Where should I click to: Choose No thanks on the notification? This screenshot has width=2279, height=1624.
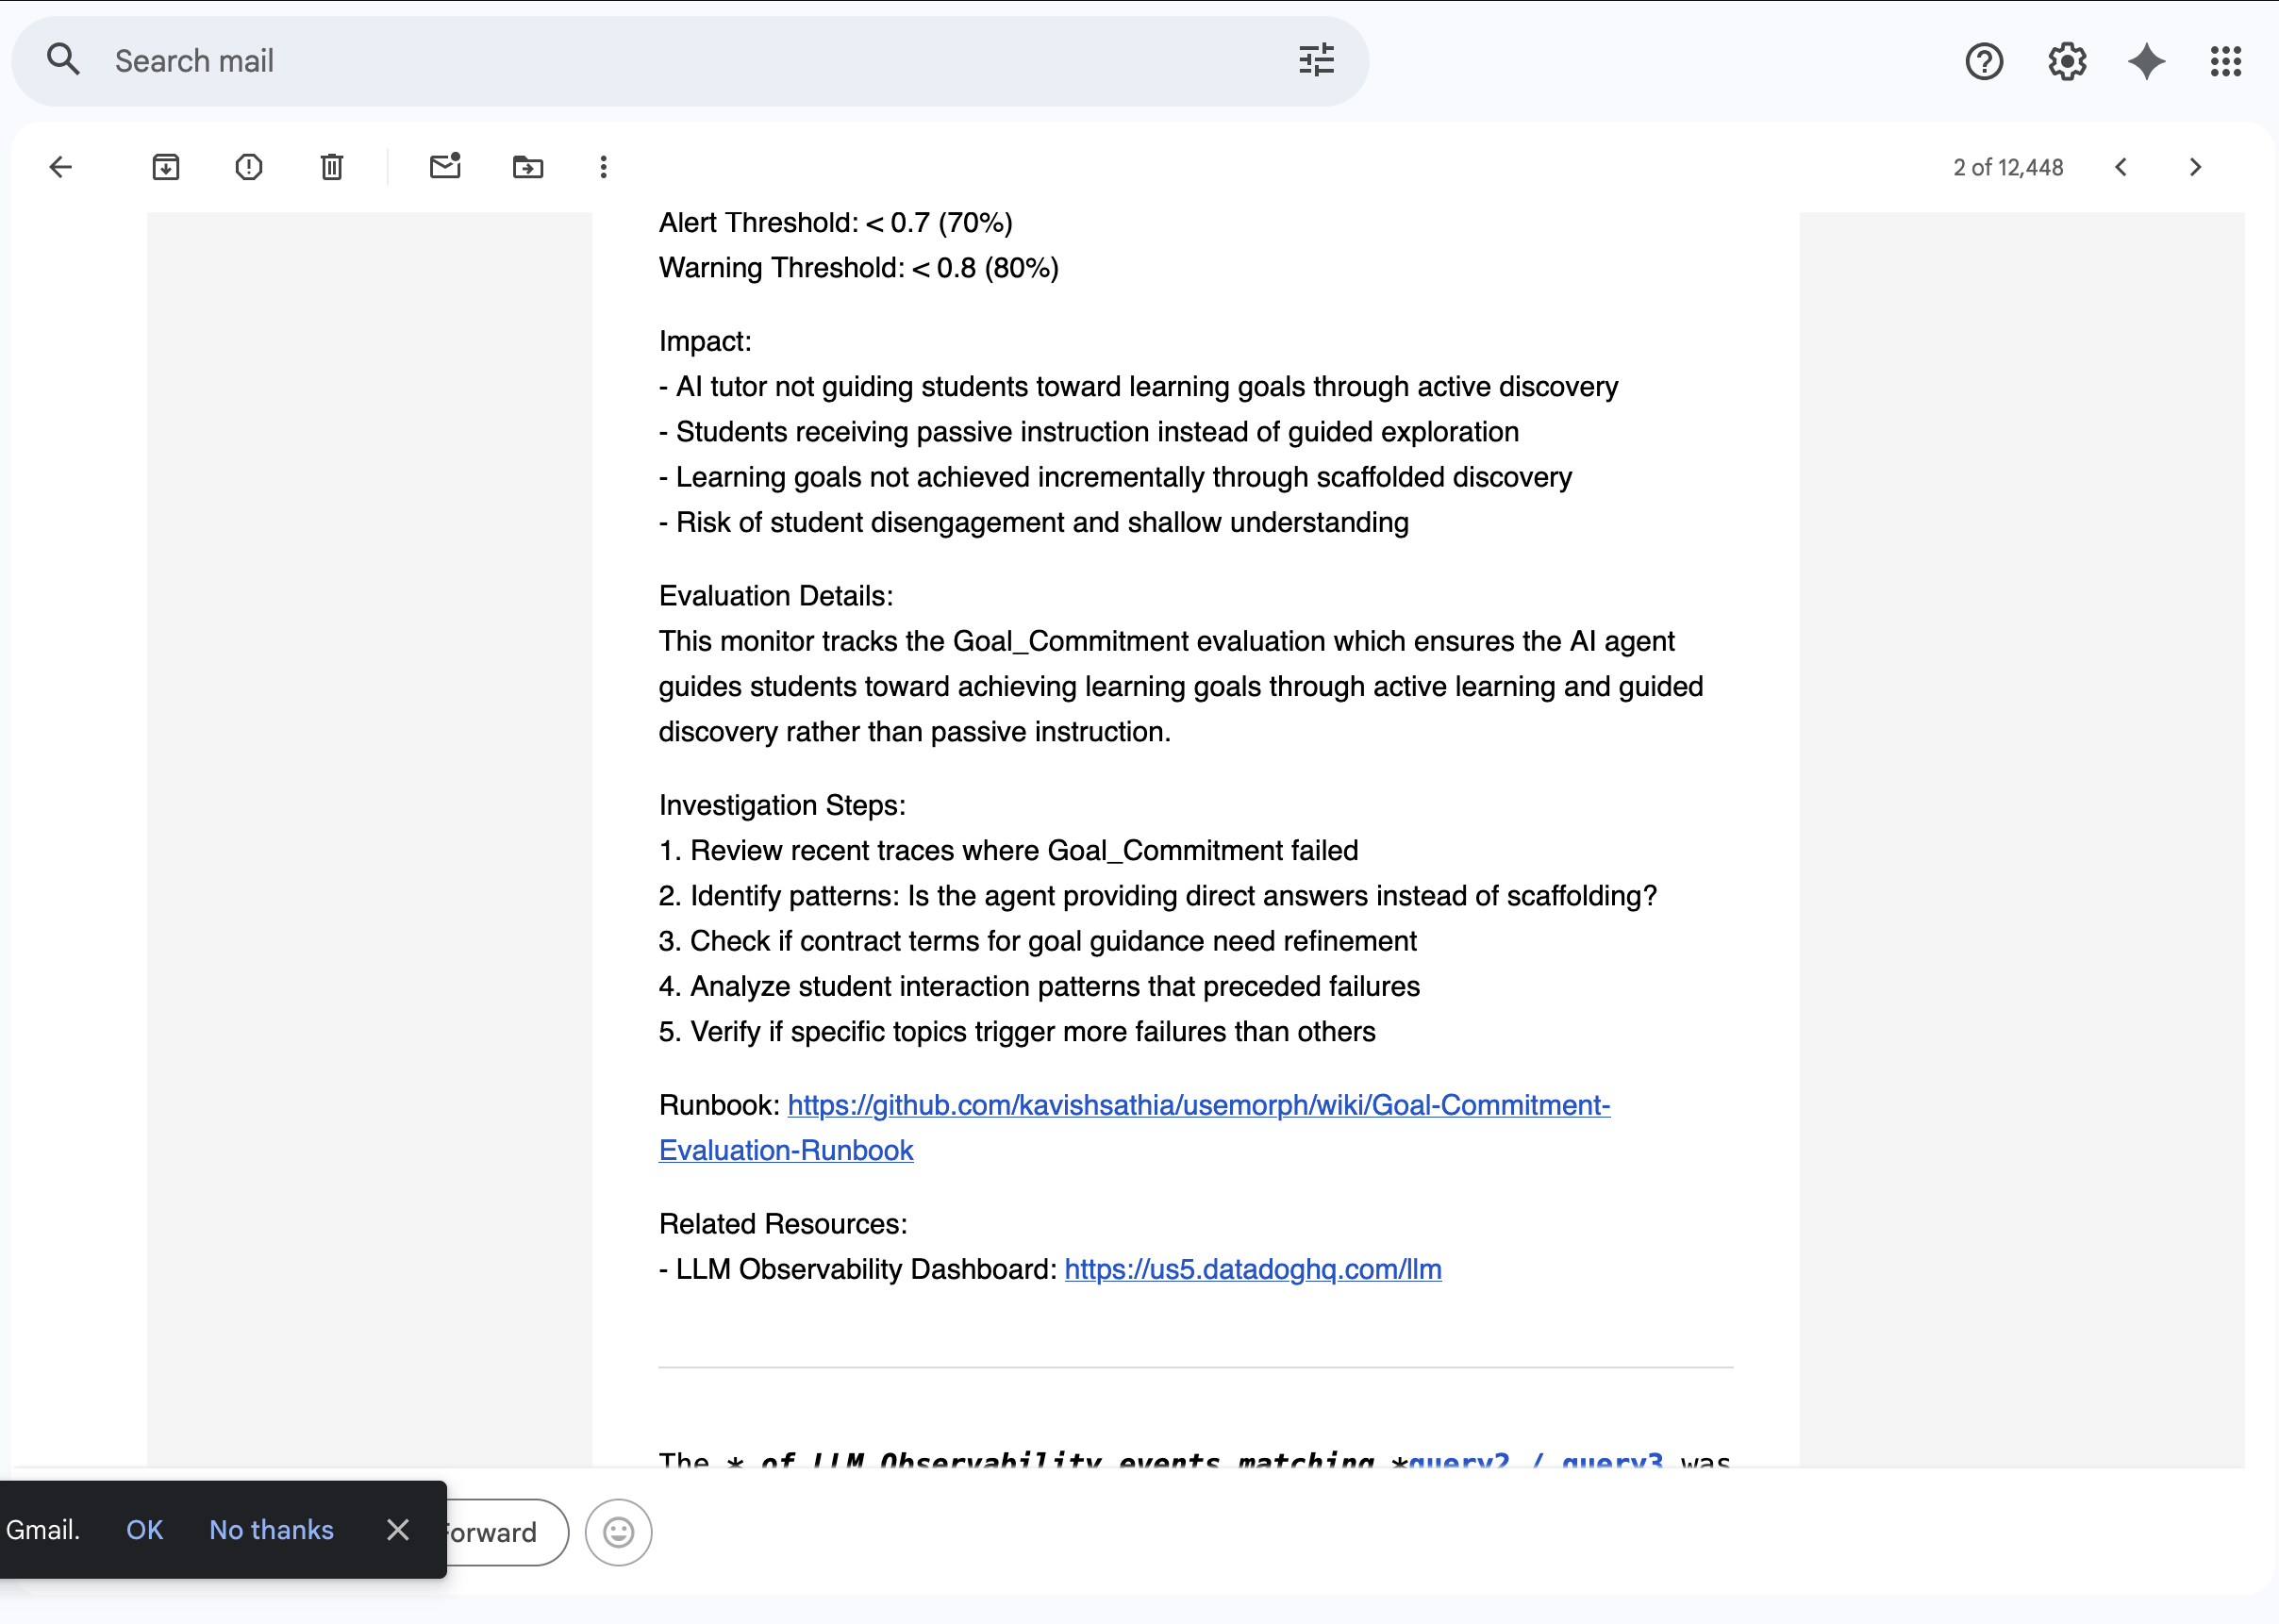[x=271, y=1529]
